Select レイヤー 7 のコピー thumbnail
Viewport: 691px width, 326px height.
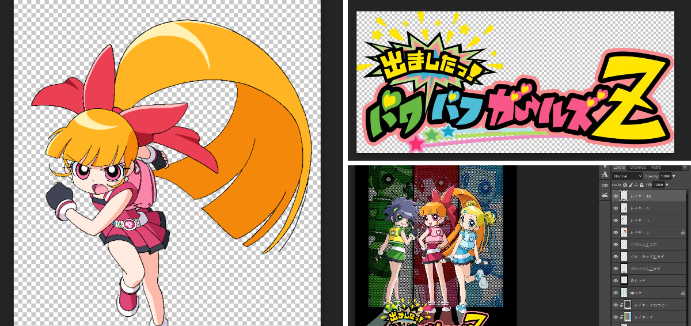628,305
